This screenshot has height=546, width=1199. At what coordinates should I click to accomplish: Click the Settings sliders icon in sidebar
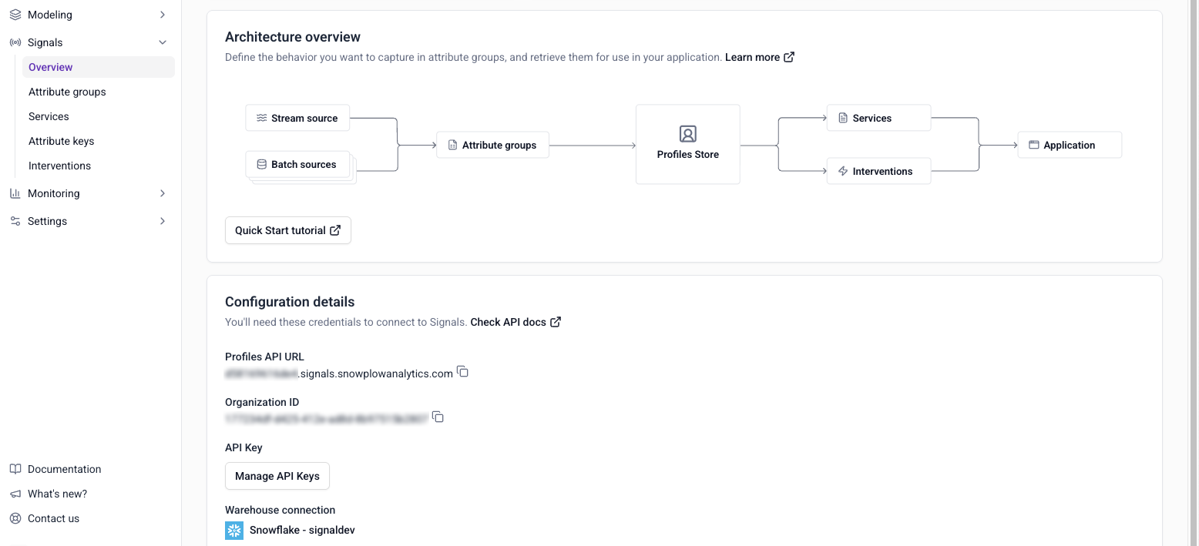(15, 220)
